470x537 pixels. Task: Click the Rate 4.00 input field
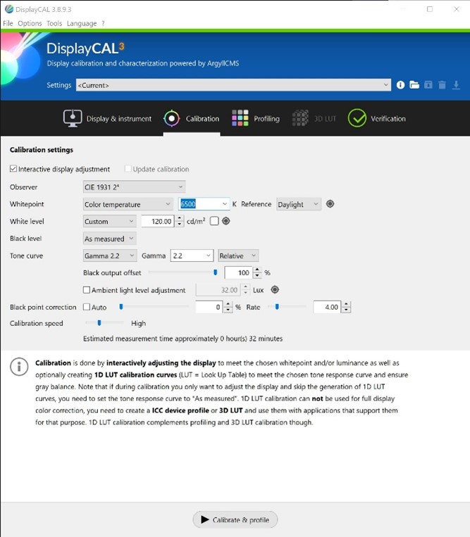click(328, 307)
